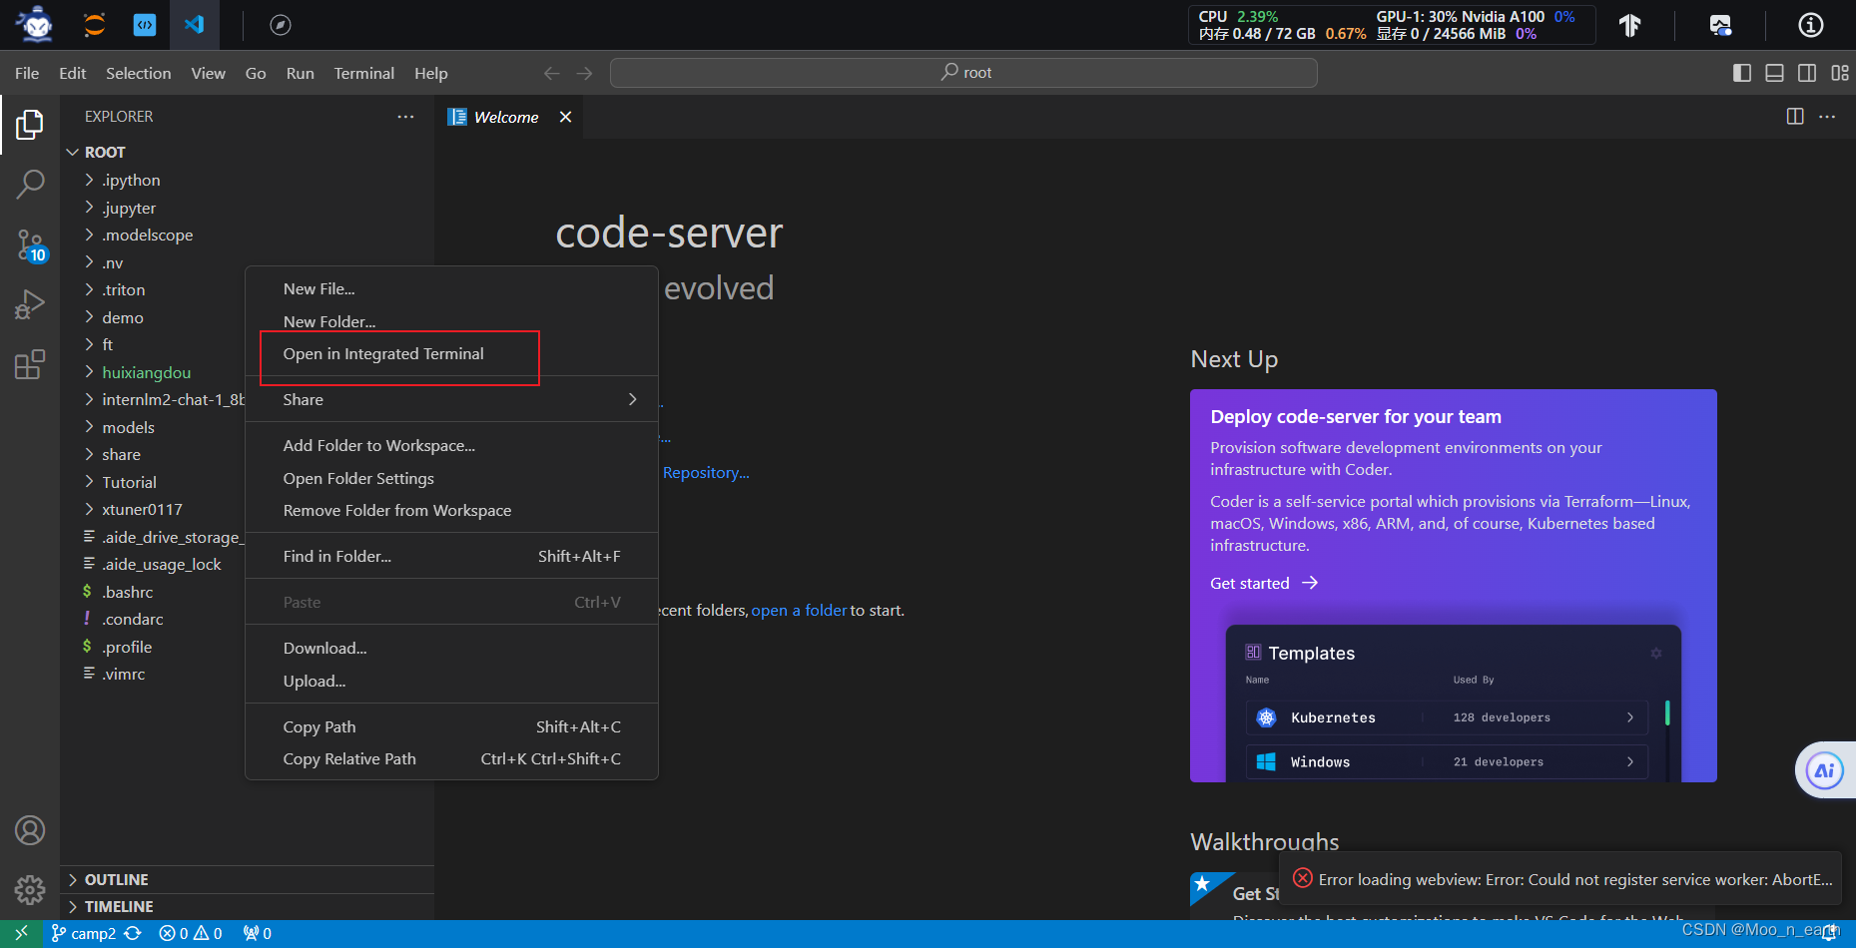Choose Find in Folder... menu item

[451, 556]
